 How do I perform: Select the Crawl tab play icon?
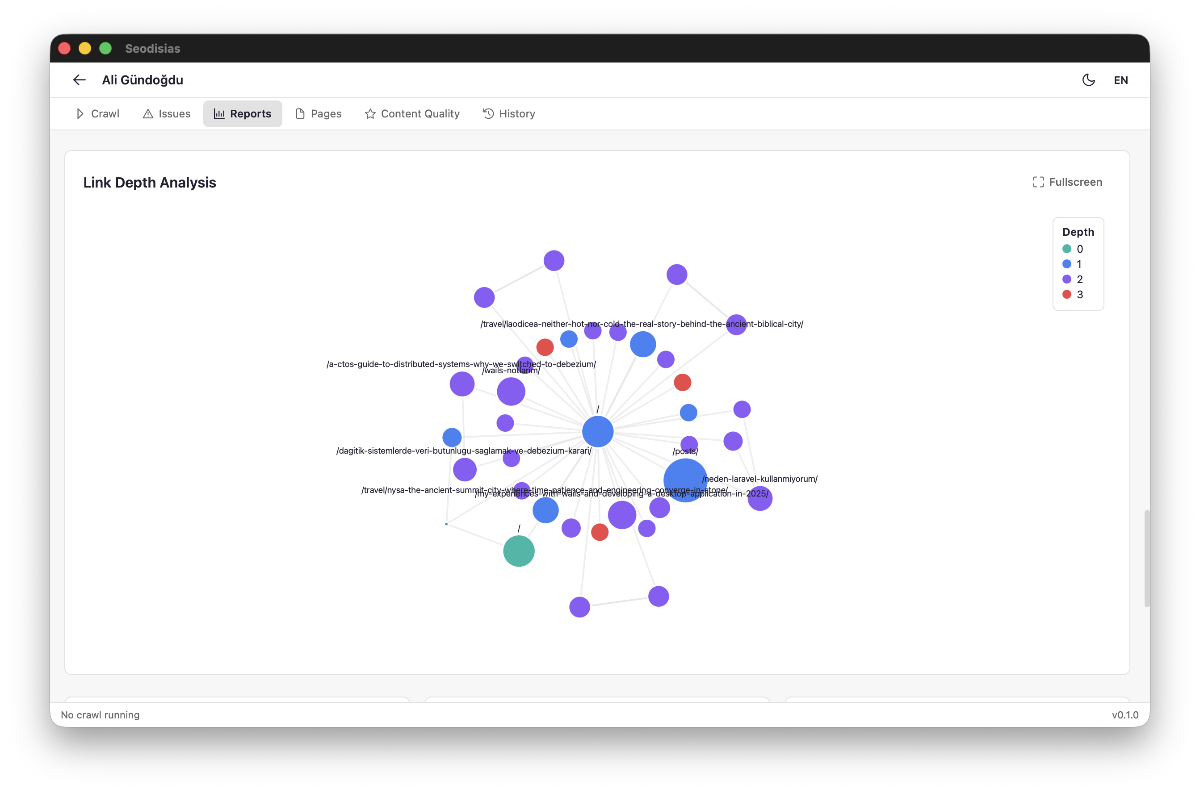click(80, 114)
